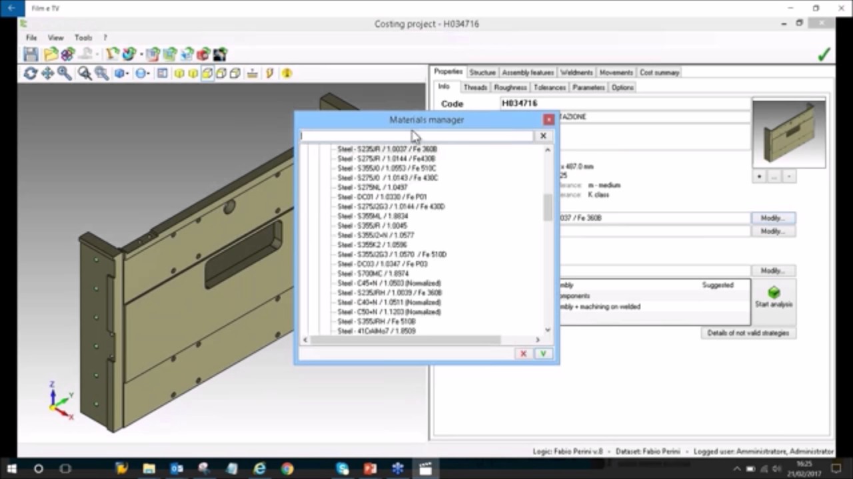The image size is (853, 479).
Task: Open the Cost summary tab
Action: pos(659,73)
